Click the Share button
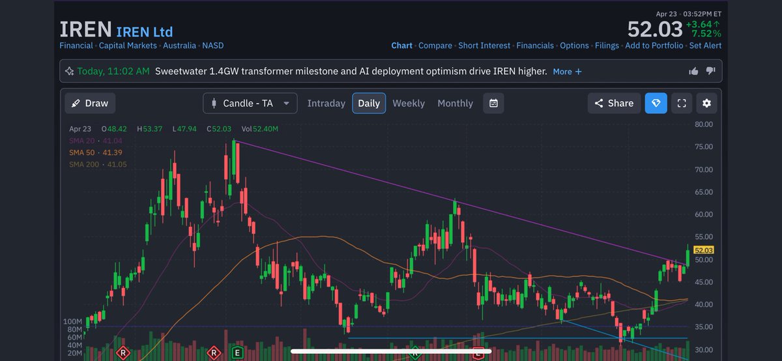Image resolution: width=782 pixels, height=361 pixels. (614, 103)
